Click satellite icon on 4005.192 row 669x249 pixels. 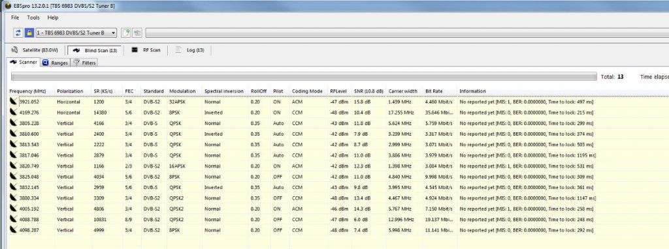click(14, 209)
